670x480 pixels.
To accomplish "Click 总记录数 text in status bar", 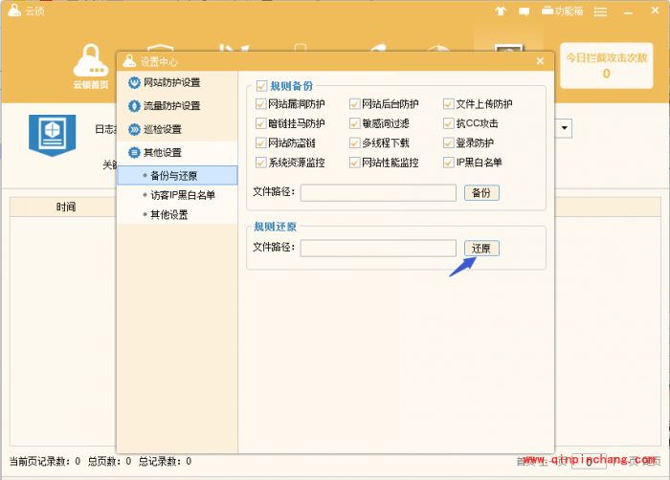I will pos(165,462).
